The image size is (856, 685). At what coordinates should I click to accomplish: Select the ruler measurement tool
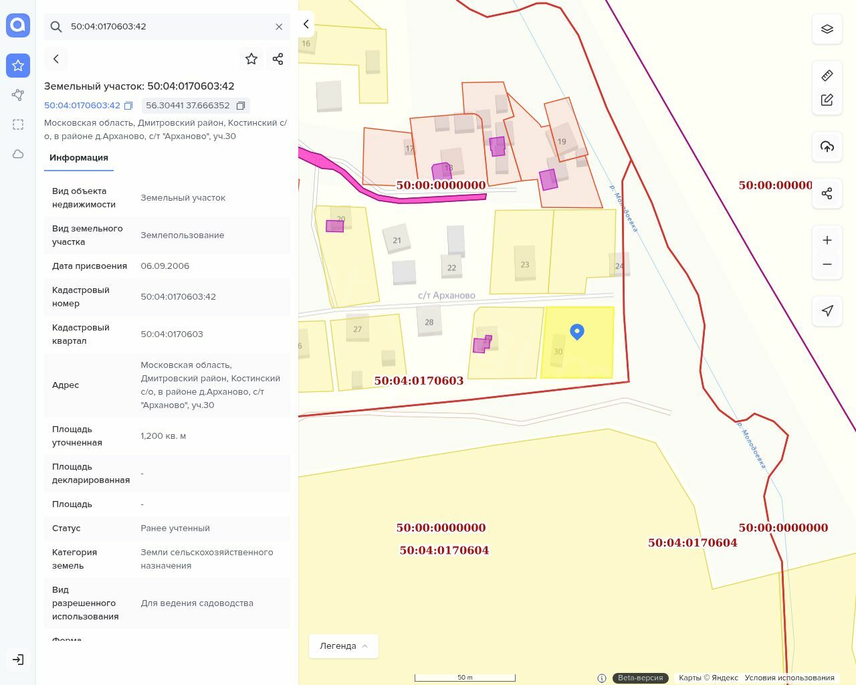(827, 76)
